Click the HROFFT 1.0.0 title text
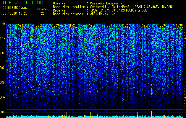Image resolution: width=186 pixels, height=118 pixels. point(23,2)
